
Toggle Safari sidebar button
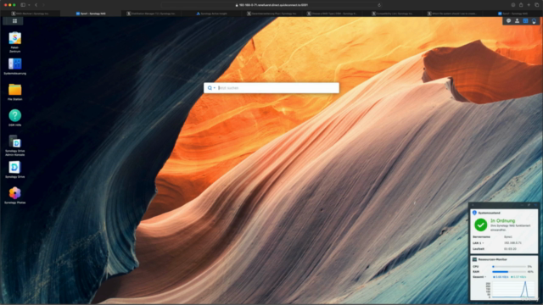(23, 5)
